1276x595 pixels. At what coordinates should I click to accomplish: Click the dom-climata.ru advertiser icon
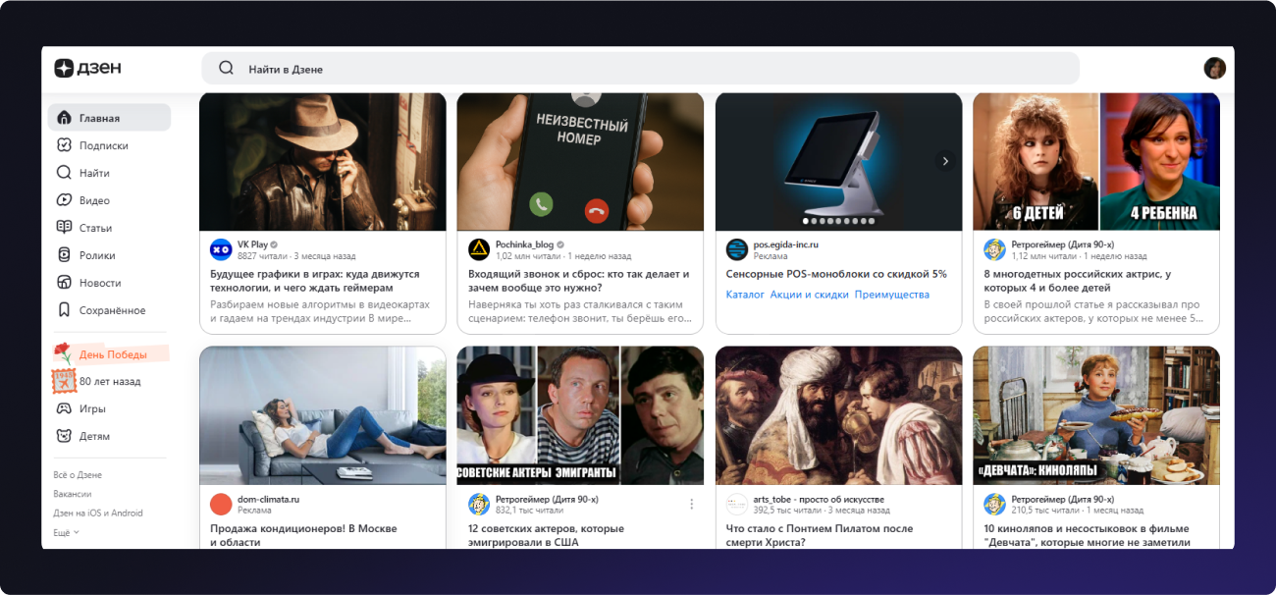pos(221,505)
